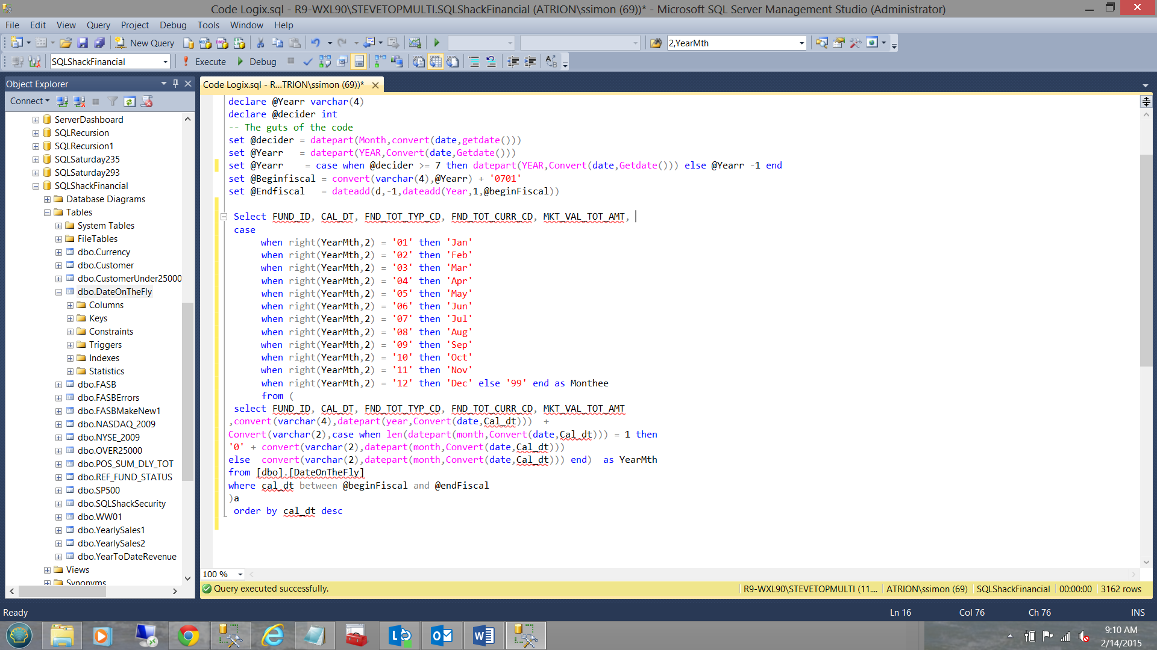Toggle Pin on Object Explorer panel
Image resolution: width=1157 pixels, height=650 pixels.
(175, 84)
